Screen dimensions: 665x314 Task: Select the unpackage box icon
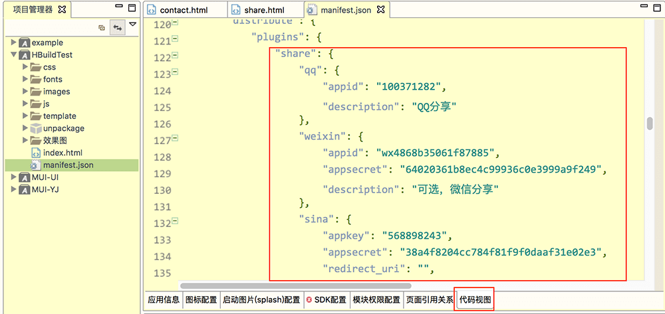pos(36,128)
